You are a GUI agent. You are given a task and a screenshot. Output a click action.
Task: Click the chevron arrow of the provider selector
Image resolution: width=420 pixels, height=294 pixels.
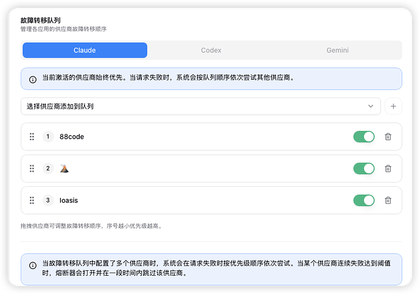coord(371,107)
